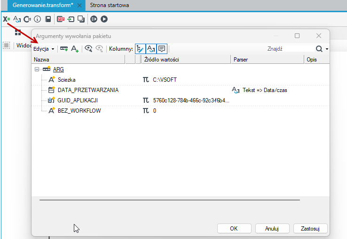Click the four-squares grid icon behind dialog

pyautogui.click(x=18, y=32)
